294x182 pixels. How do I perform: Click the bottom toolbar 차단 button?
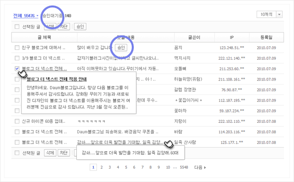(64, 153)
